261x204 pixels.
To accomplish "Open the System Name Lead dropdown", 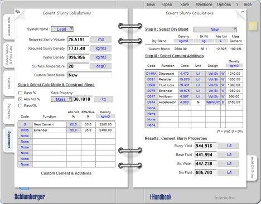I will 62,29.
